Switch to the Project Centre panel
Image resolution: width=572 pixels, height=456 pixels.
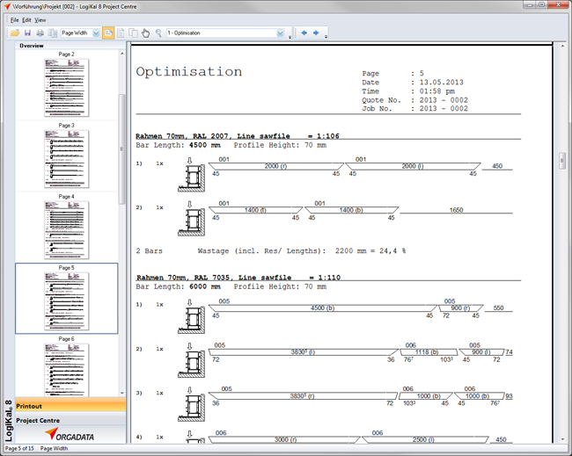click(70, 420)
